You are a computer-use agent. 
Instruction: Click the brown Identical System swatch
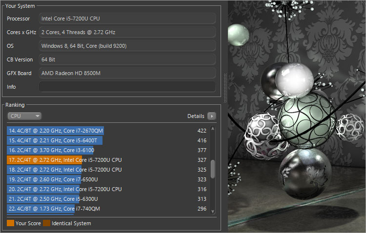[46, 223]
